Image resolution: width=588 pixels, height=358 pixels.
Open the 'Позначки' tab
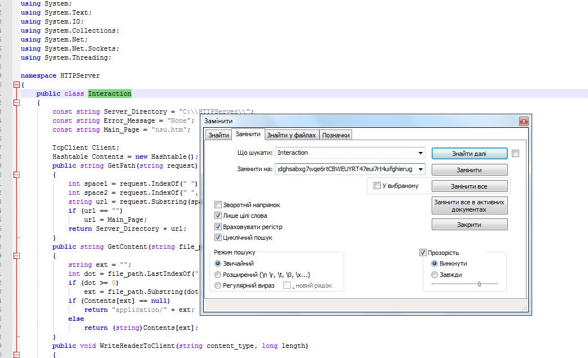(336, 135)
